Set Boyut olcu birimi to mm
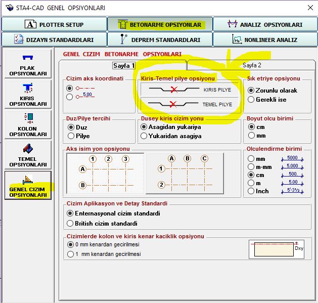Viewport: 318px width, 303px height. [x=251, y=136]
